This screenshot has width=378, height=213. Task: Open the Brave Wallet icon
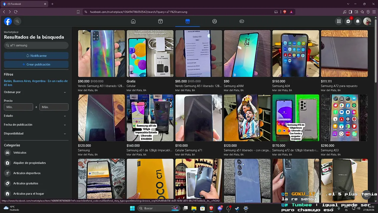[356, 12]
